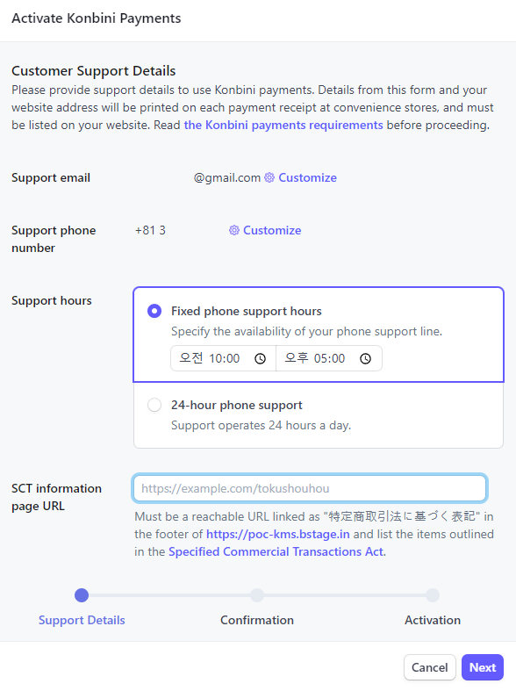This screenshot has height=691, width=516.
Task: Click the gear icon beside support email Customize
Action: point(269,177)
